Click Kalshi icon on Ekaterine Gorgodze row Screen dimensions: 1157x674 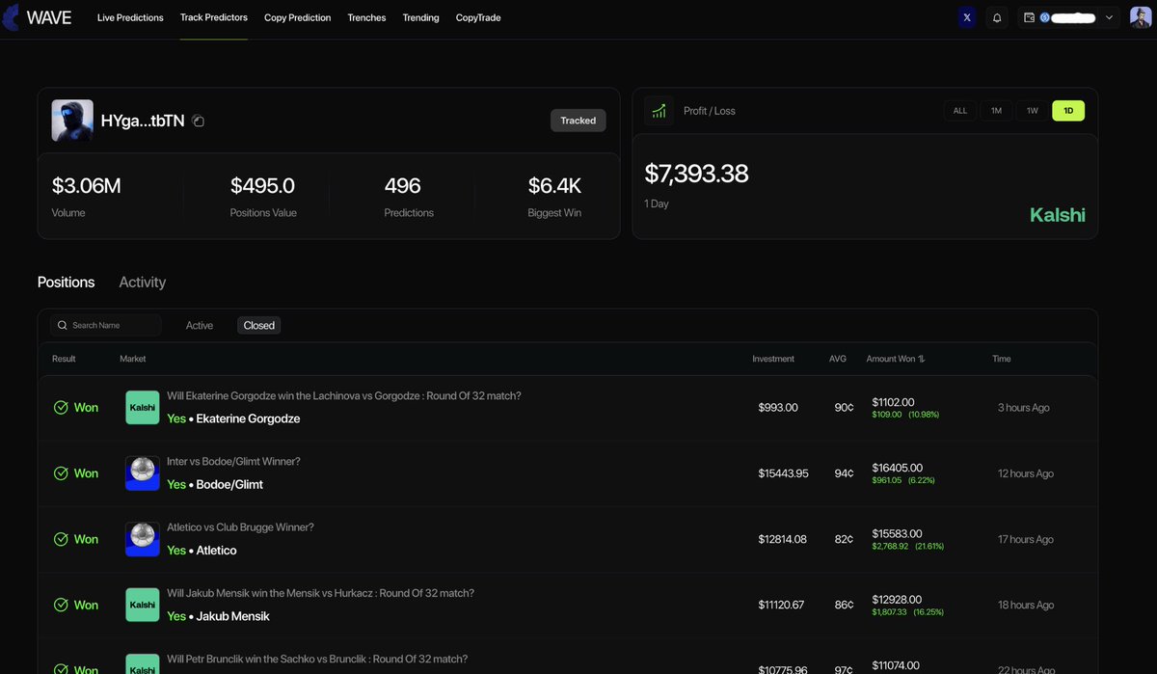pyautogui.click(x=143, y=407)
